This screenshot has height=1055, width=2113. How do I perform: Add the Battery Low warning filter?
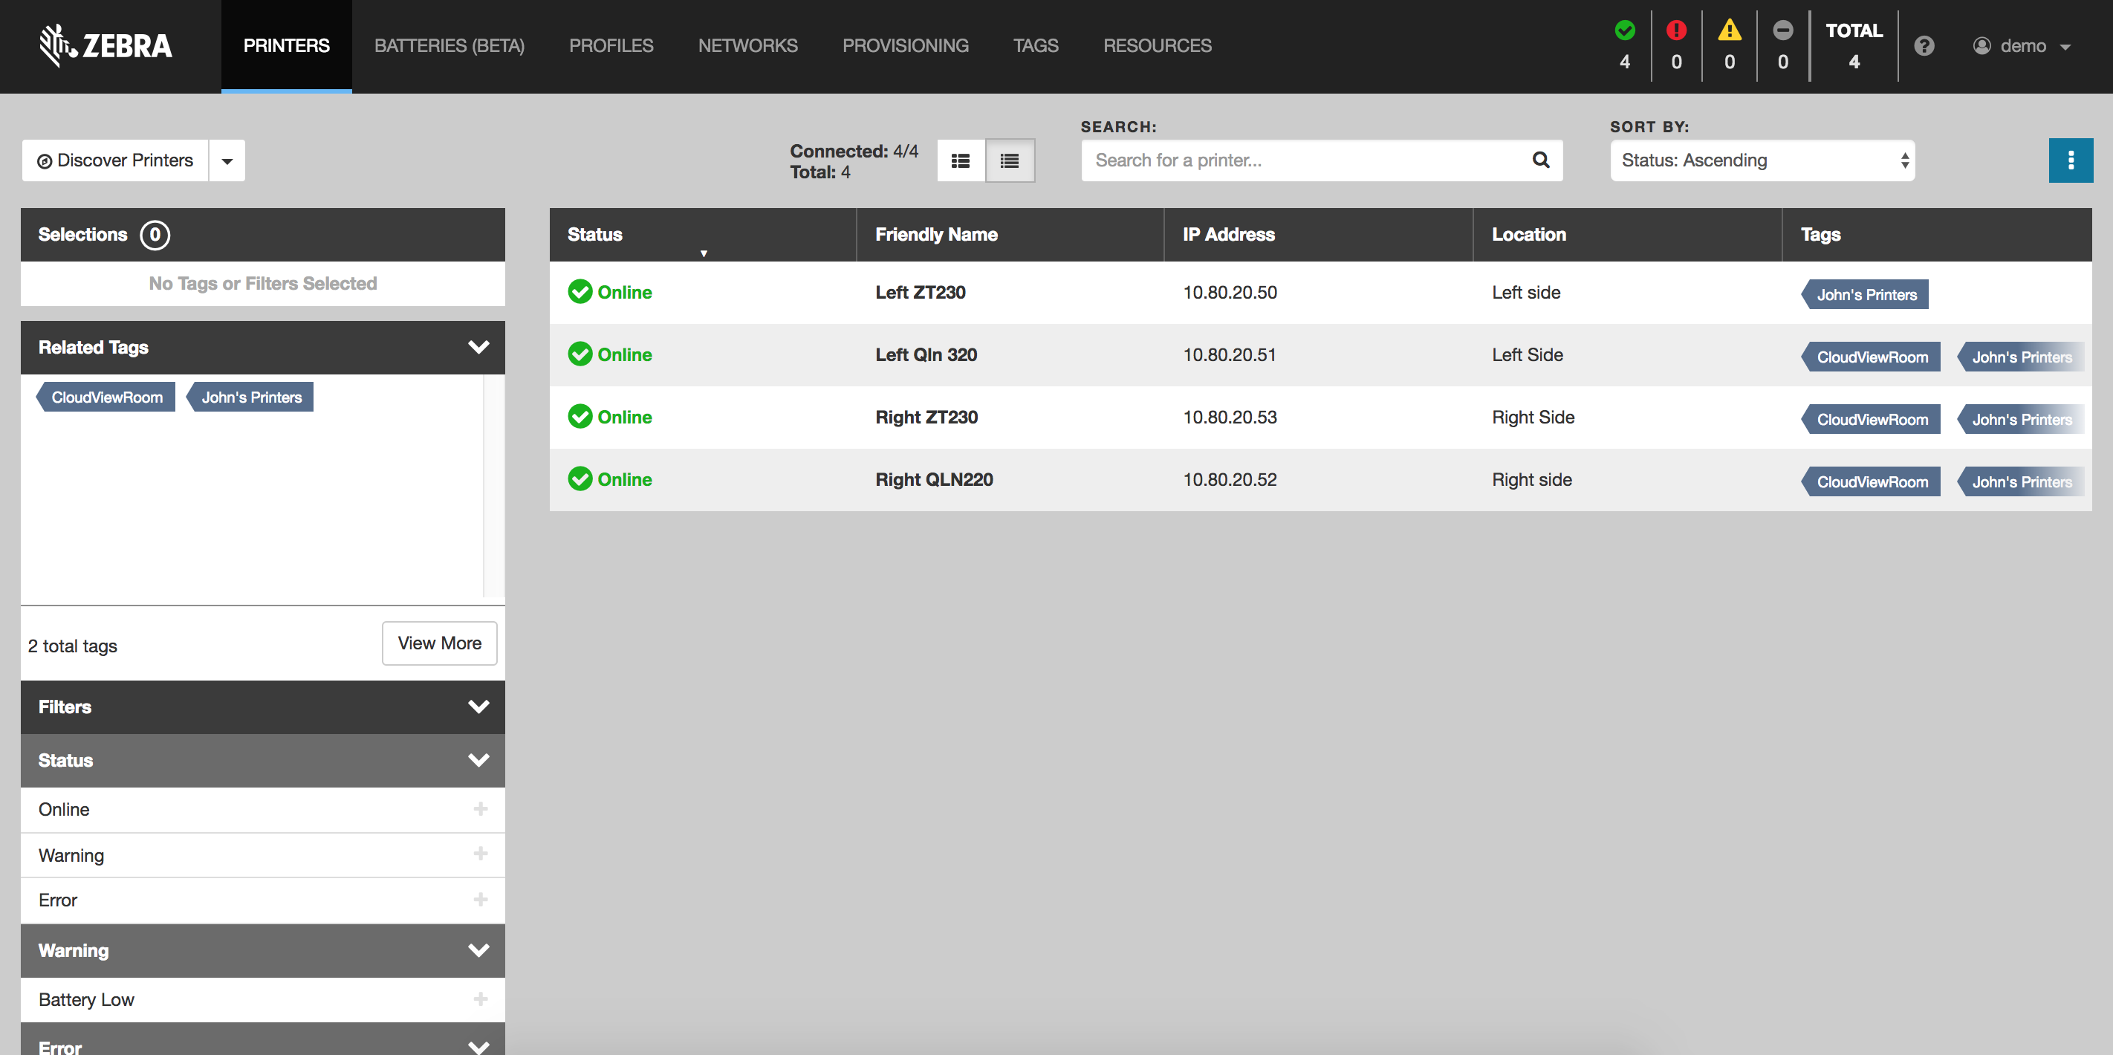[480, 999]
